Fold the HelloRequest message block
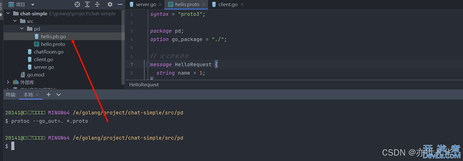This screenshot has height=161, width=463. 148,65
